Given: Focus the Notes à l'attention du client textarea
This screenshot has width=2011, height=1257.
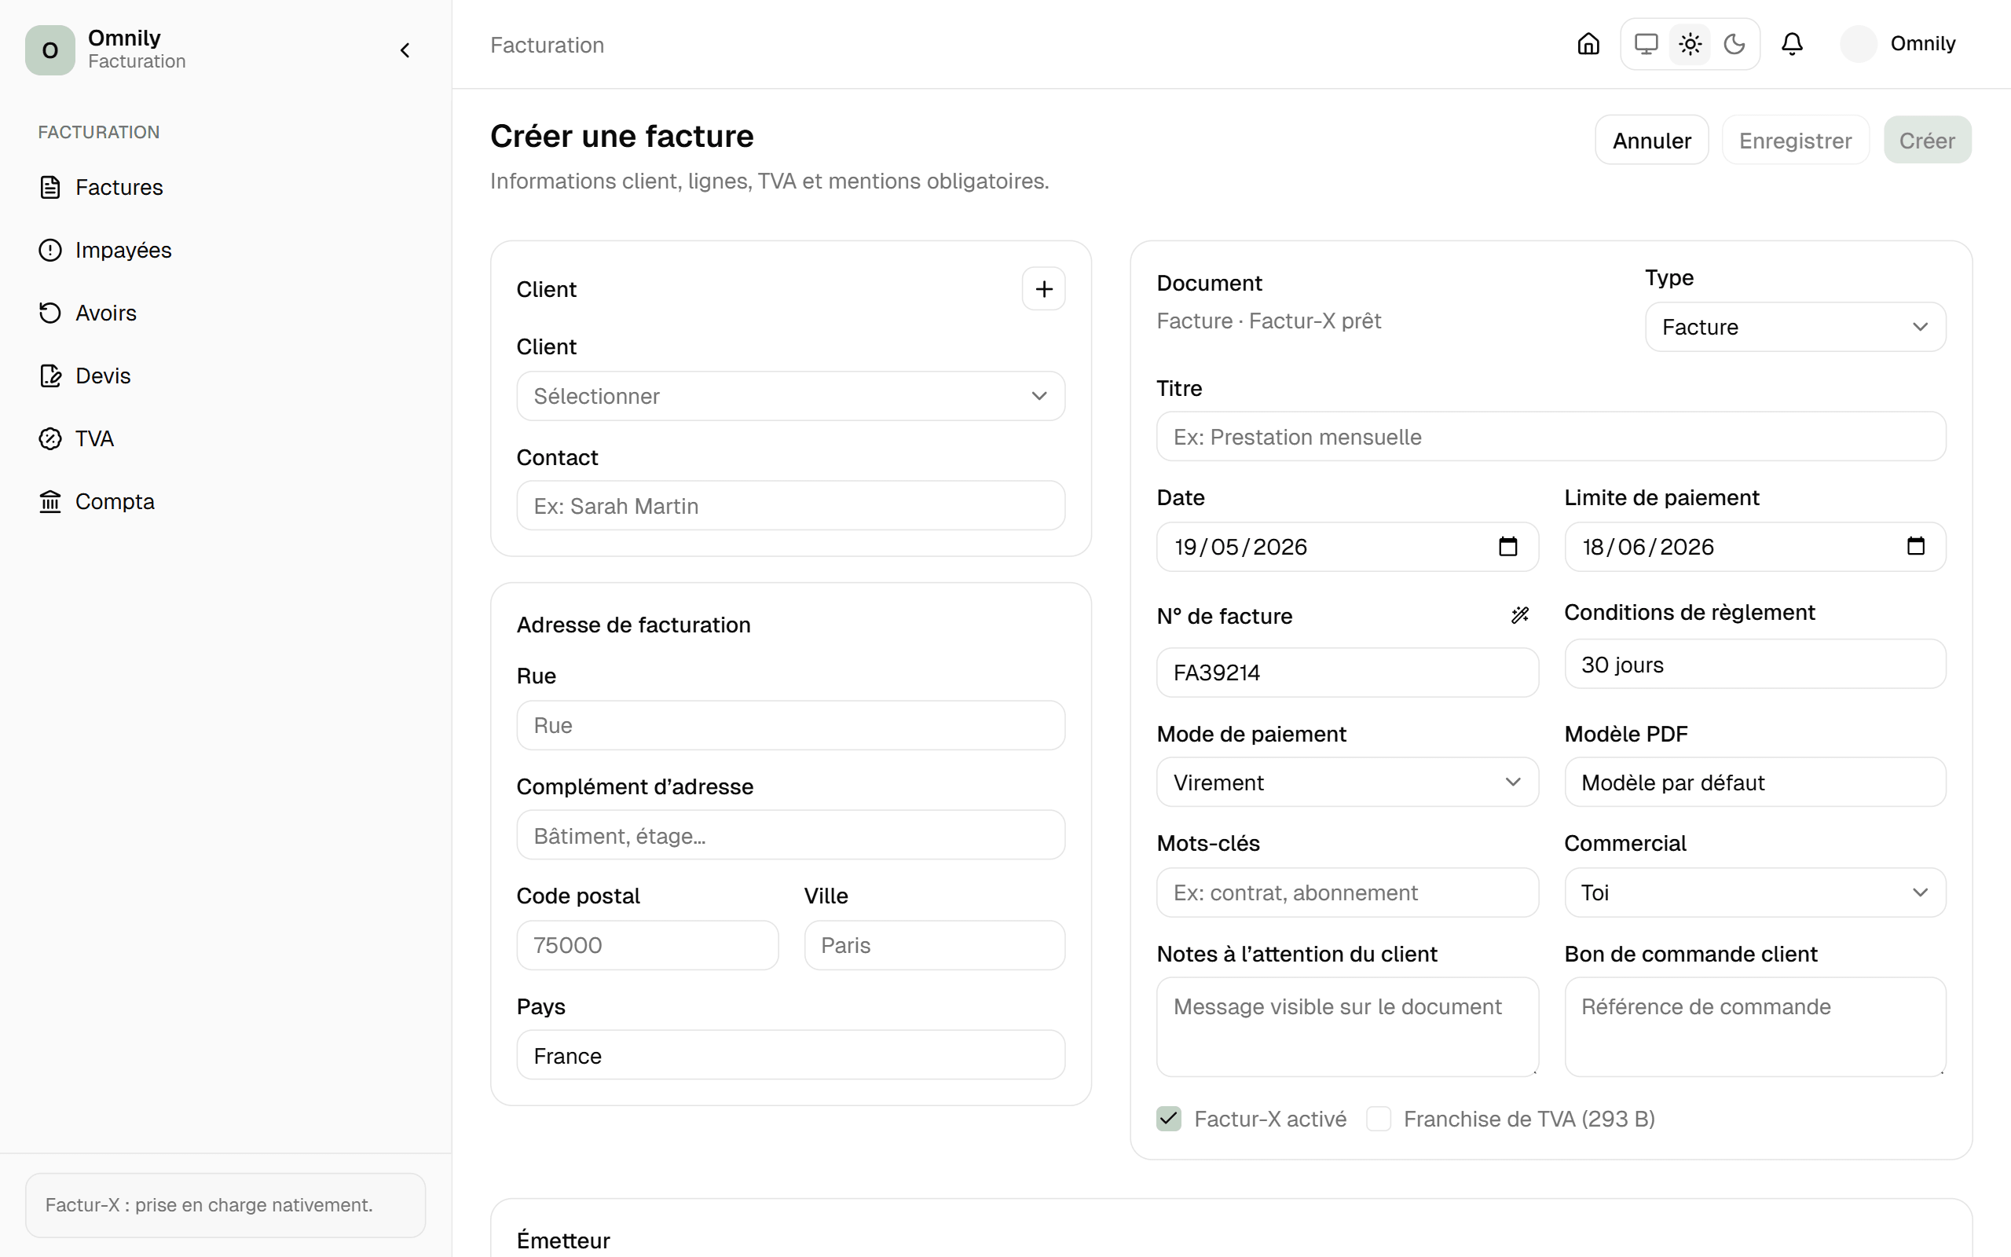Looking at the screenshot, I should coord(1347,1027).
